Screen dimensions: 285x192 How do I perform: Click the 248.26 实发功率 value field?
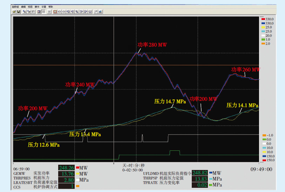(66, 168)
